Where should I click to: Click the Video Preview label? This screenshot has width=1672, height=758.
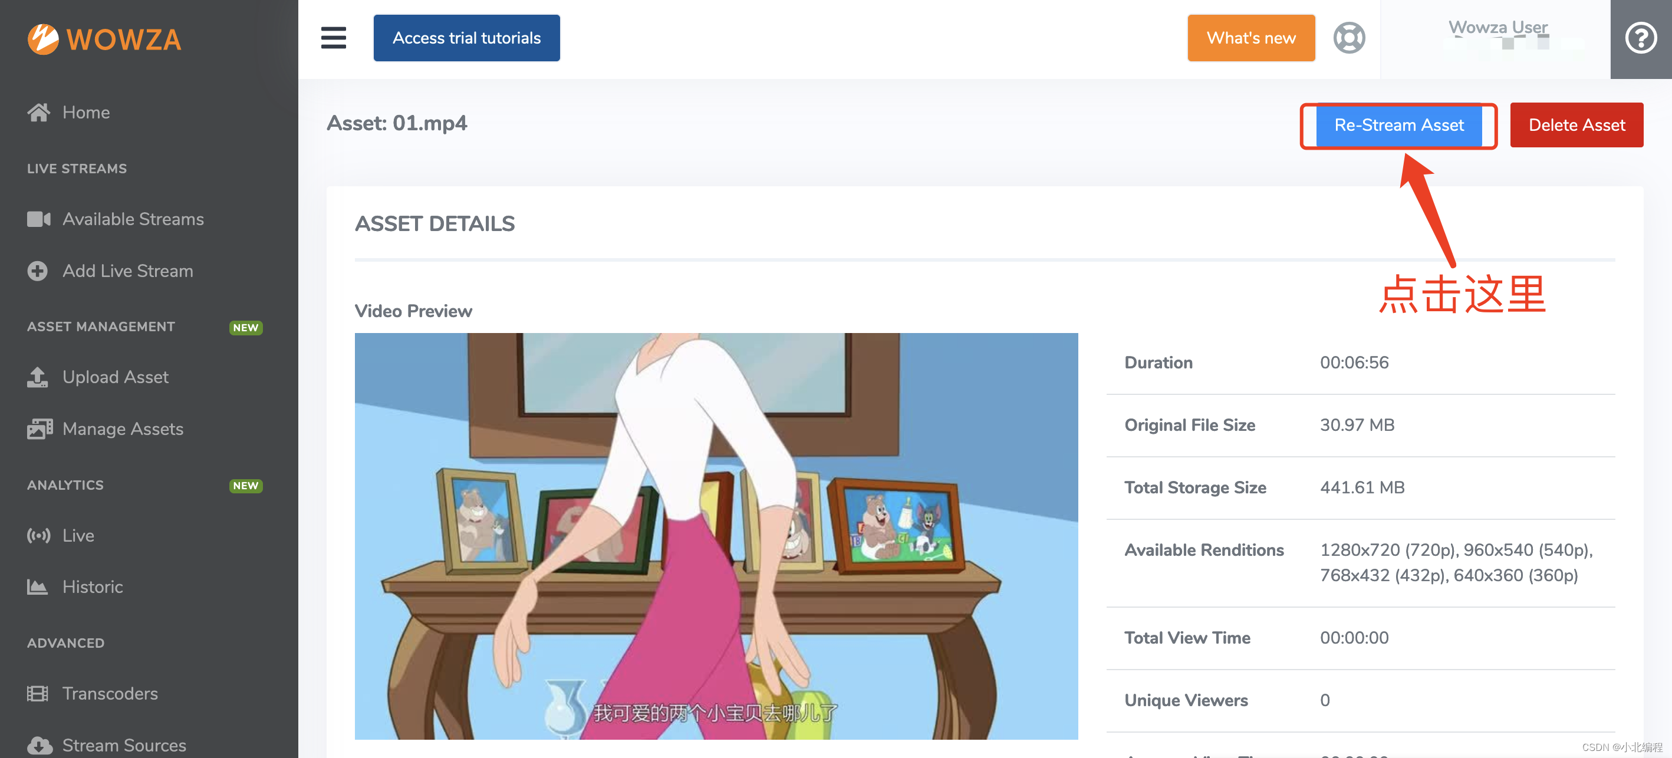pyautogui.click(x=413, y=311)
